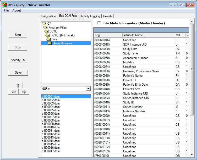This screenshot has width=197, height=160.
Task: Click the left arrow navigation button
Action: pyautogui.click(x=14, y=92)
